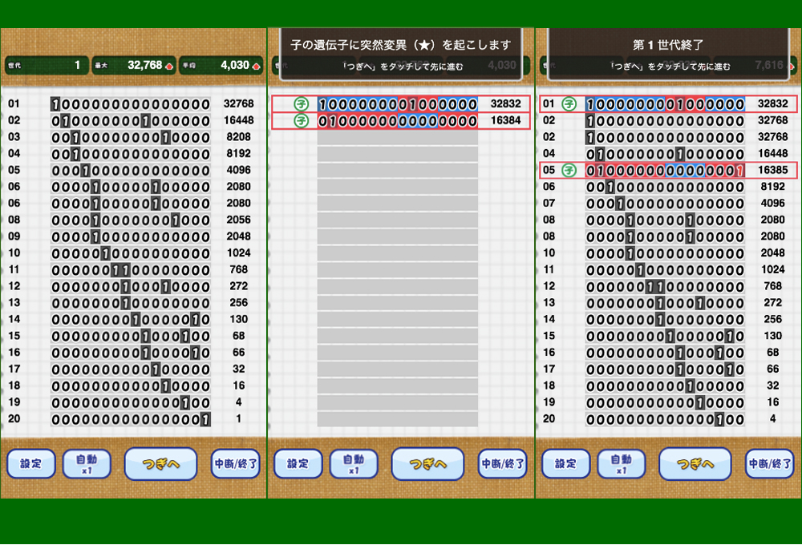Select left panel row 02 with value 16448
The height and width of the screenshot is (545, 802).
point(131,121)
